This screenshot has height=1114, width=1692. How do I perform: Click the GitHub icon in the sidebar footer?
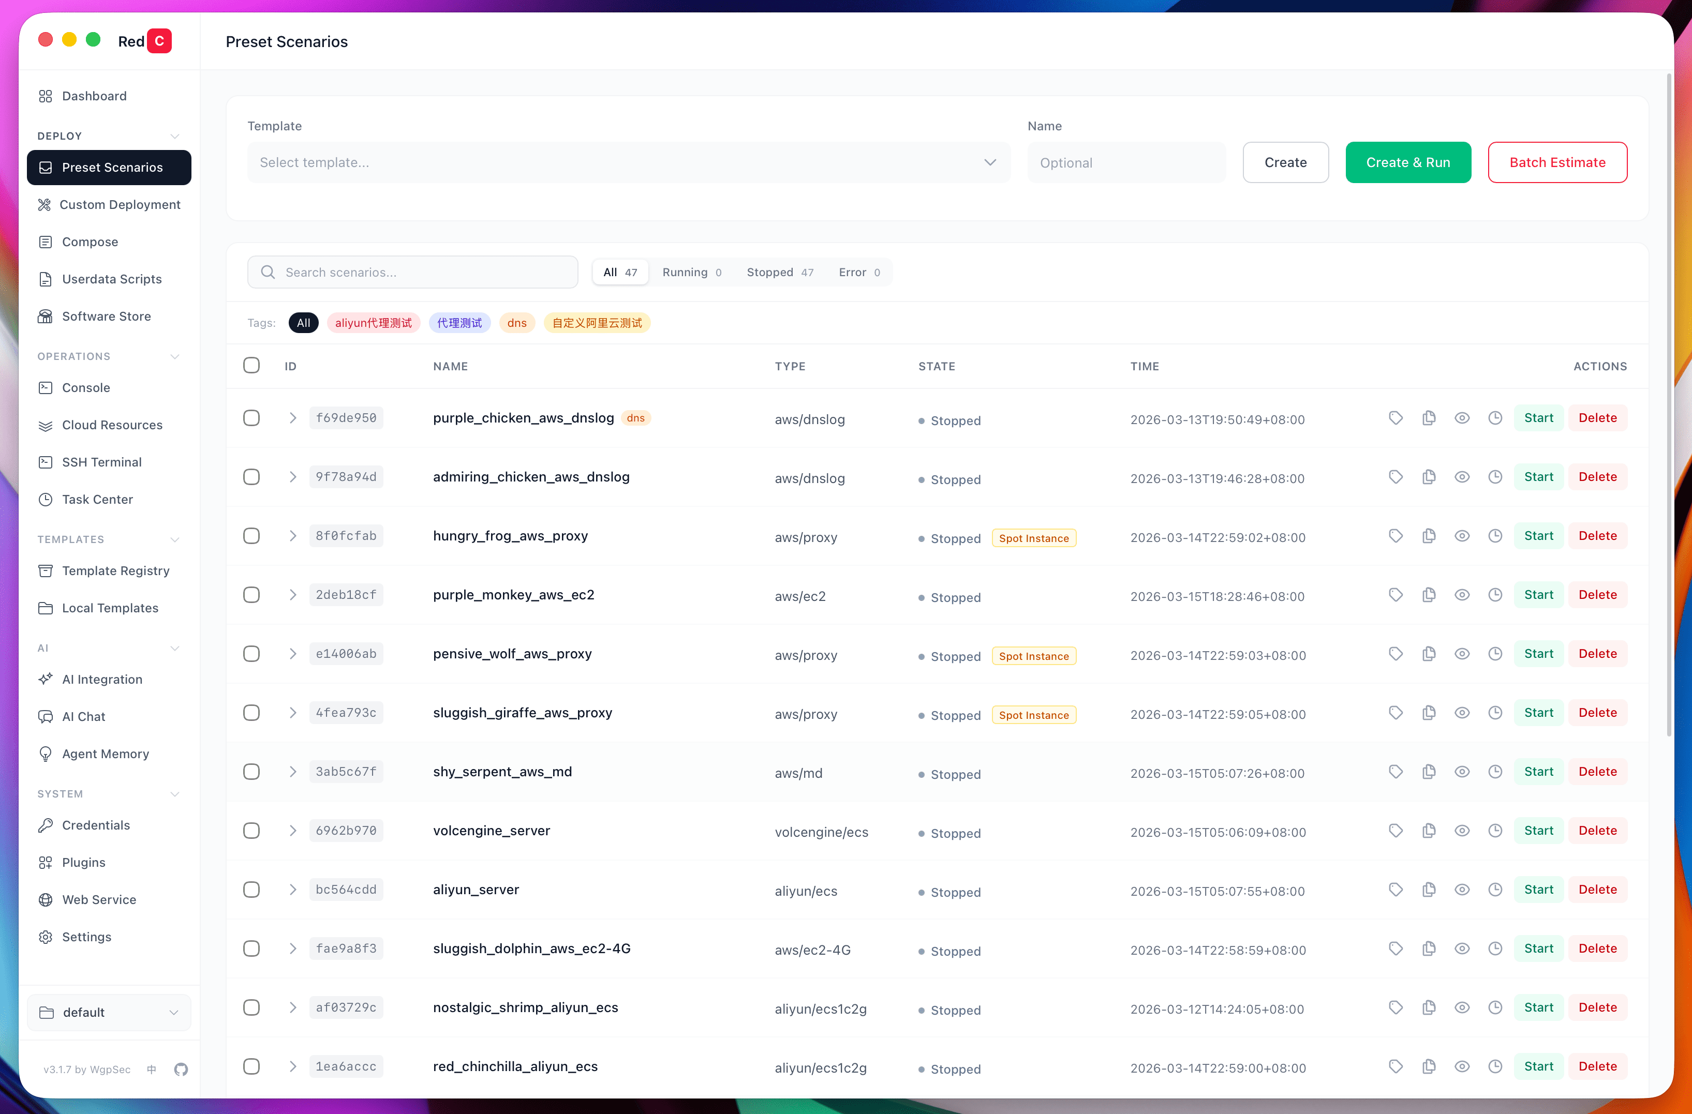(x=181, y=1069)
